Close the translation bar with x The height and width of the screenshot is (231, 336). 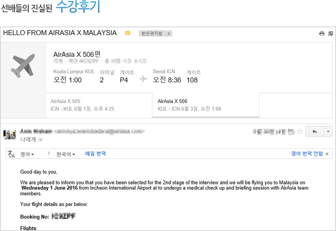(327, 154)
